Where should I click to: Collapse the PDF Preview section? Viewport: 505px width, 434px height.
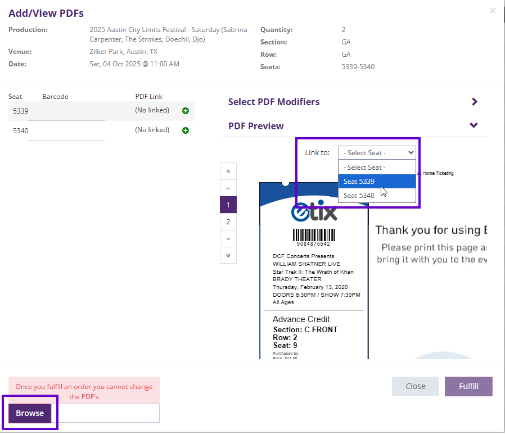point(473,125)
